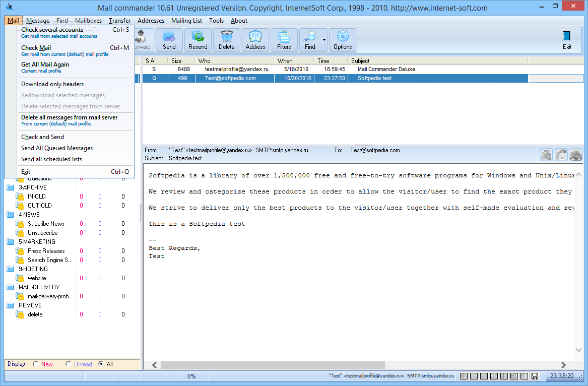Collapse the 4-NEWS folder
Viewport: 588px width, 386px height.
coord(11,215)
